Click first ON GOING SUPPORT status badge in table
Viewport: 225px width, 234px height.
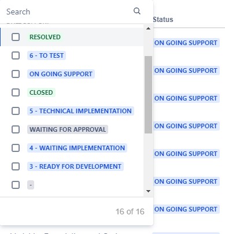coord(186,43)
